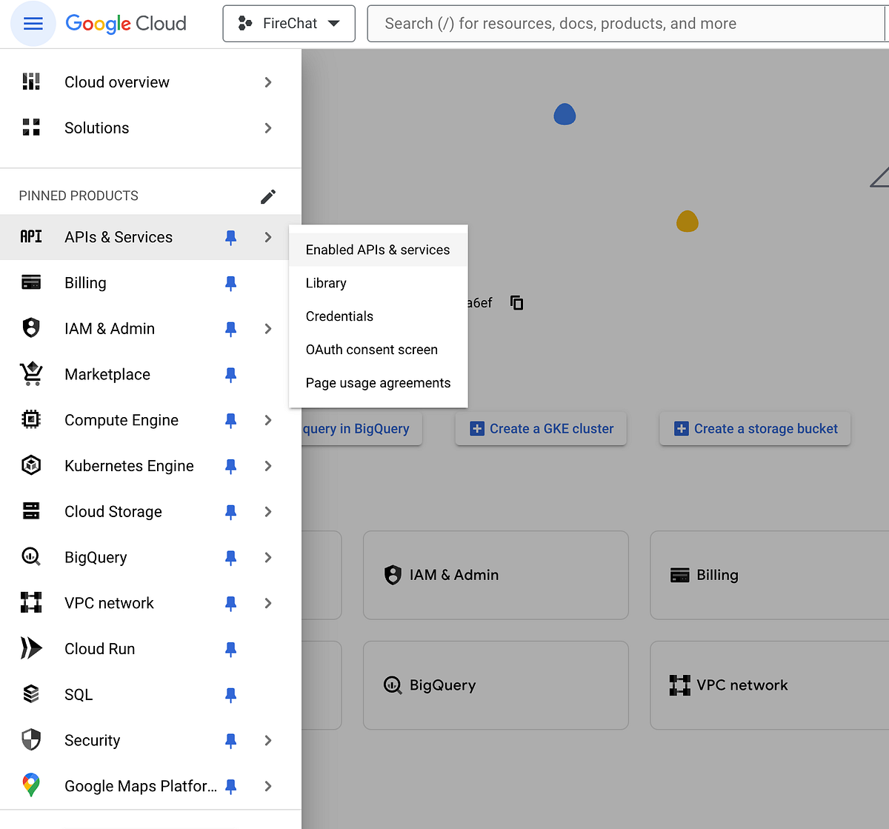
Task: Open Cloud Storage via its sidebar icon
Action: point(30,511)
